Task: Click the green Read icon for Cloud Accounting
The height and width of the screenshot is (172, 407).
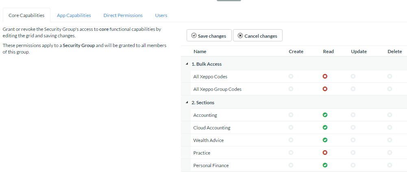Action: click(325, 128)
